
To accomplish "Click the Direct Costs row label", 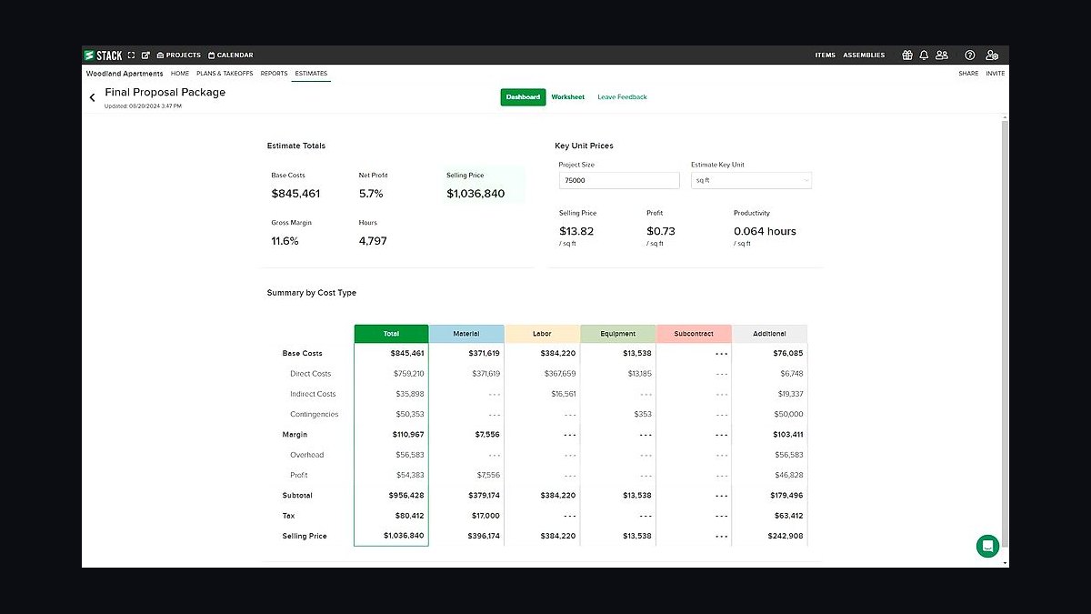I will click(x=311, y=374).
